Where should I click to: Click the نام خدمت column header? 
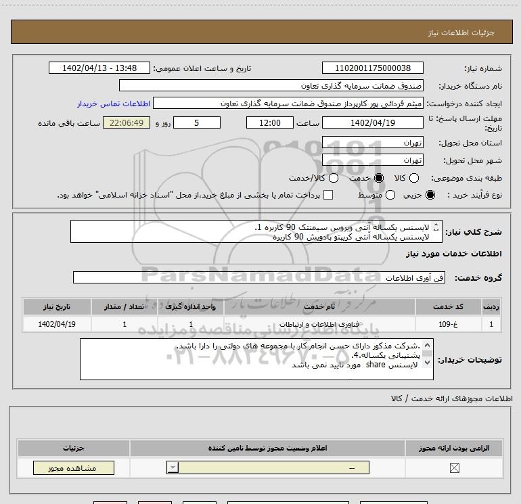pos(319,306)
